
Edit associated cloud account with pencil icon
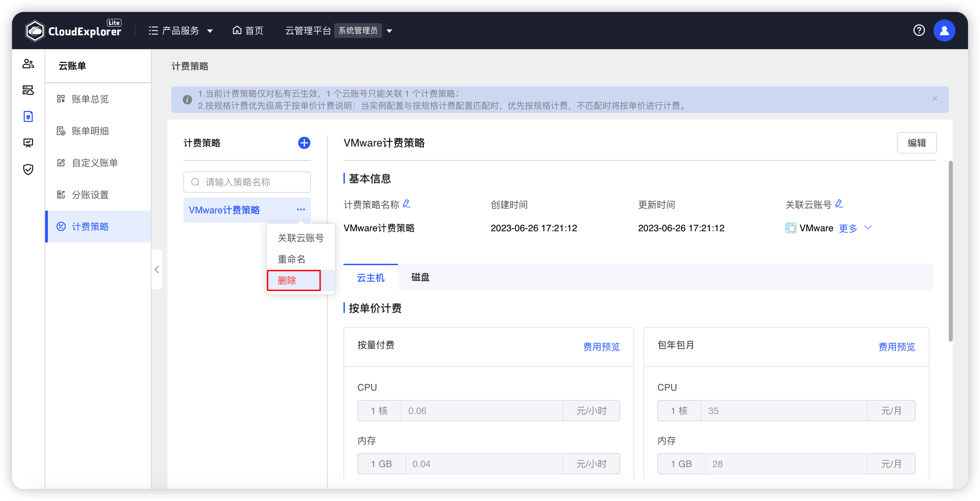point(839,204)
